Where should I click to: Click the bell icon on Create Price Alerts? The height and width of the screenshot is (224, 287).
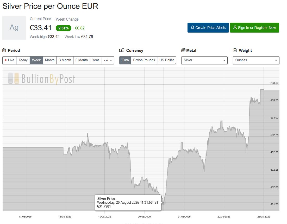coord(192,27)
